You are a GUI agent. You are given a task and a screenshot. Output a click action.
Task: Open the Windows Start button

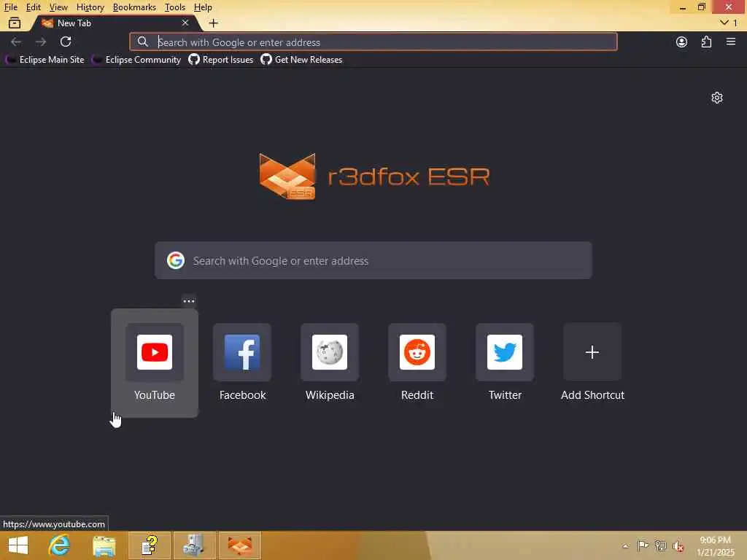click(x=18, y=545)
